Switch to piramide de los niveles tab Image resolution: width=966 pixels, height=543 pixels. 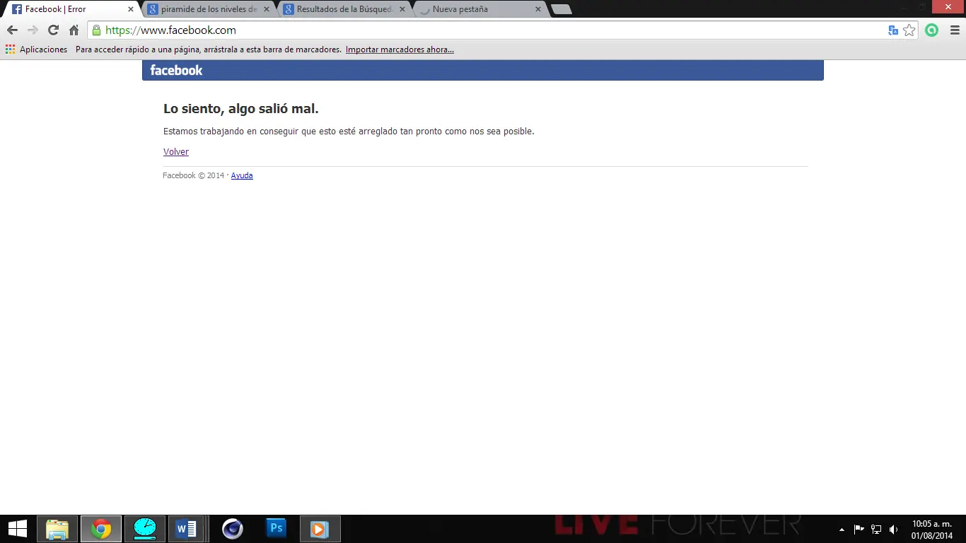tap(209, 9)
